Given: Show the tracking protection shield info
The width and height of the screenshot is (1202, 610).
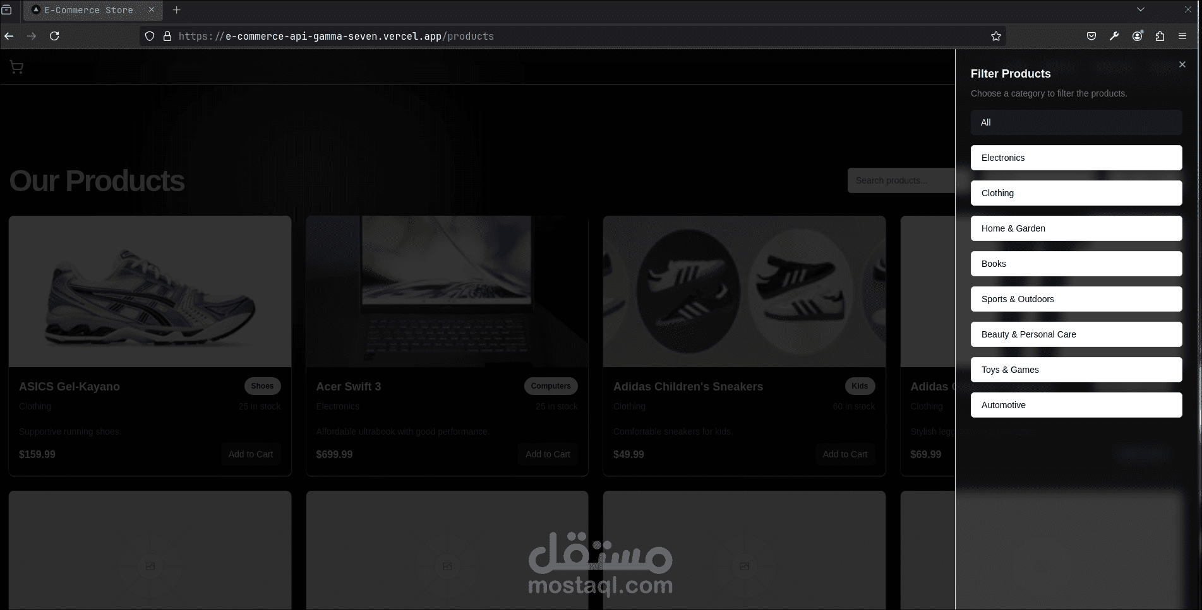Looking at the screenshot, I should [150, 36].
